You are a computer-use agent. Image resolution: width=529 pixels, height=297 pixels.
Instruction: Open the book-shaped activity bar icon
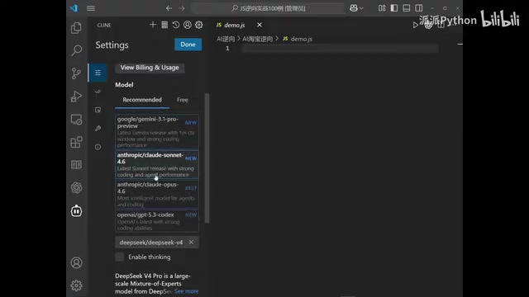click(76, 165)
